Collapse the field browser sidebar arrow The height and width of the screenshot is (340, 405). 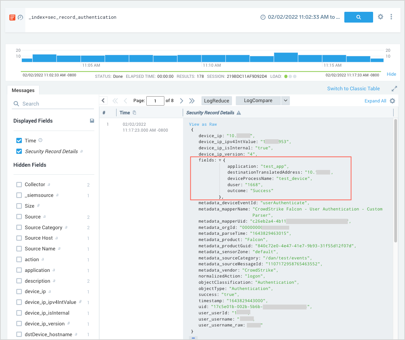click(103, 100)
